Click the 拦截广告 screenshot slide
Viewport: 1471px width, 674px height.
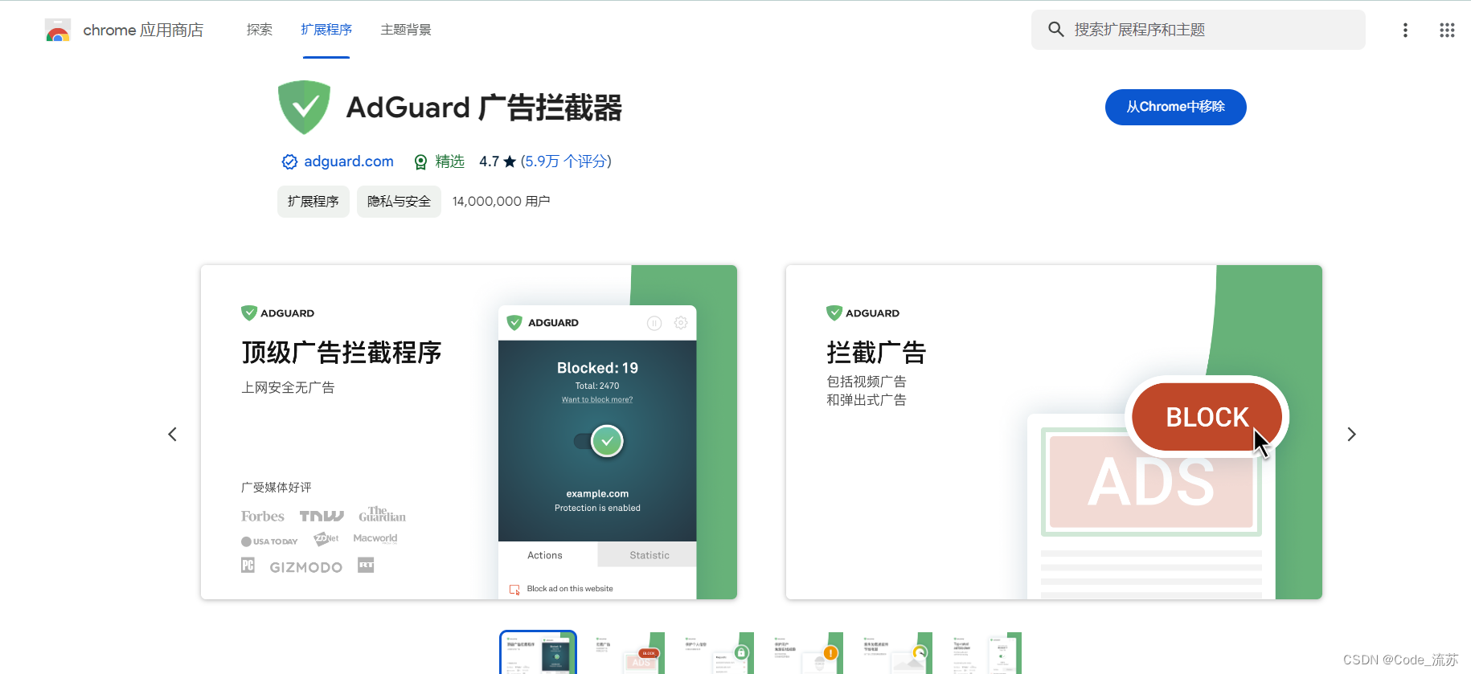click(x=1054, y=432)
